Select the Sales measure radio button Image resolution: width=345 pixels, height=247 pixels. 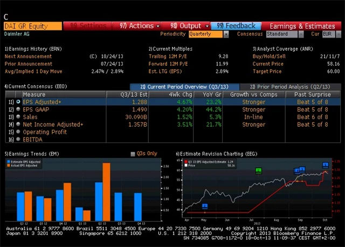point(18,116)
